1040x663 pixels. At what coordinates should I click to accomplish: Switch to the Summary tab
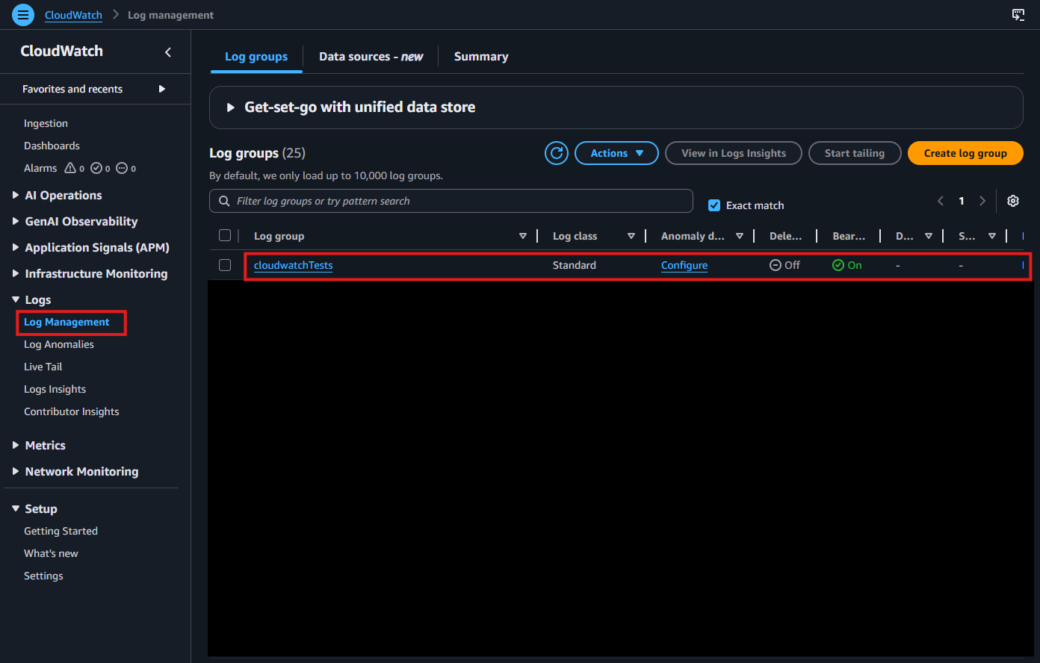[x=480, y=56]
